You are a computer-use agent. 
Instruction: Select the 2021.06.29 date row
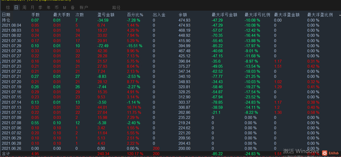point(170,138)
